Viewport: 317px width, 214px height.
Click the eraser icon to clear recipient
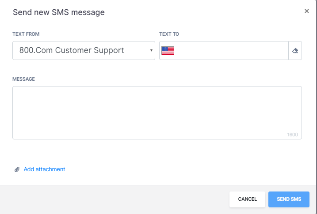(x=295, y=51)
